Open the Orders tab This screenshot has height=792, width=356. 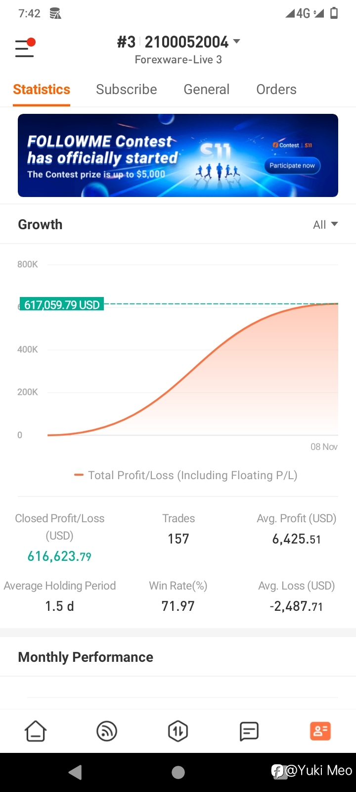[276, 90]
